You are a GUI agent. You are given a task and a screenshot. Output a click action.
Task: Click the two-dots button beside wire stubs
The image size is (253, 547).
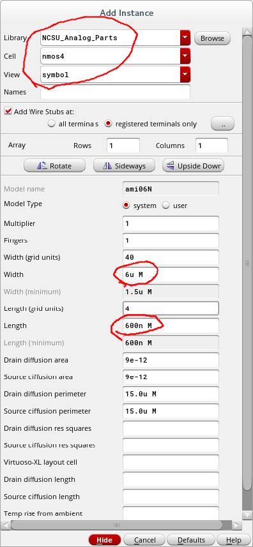click(x=222, y=124)
